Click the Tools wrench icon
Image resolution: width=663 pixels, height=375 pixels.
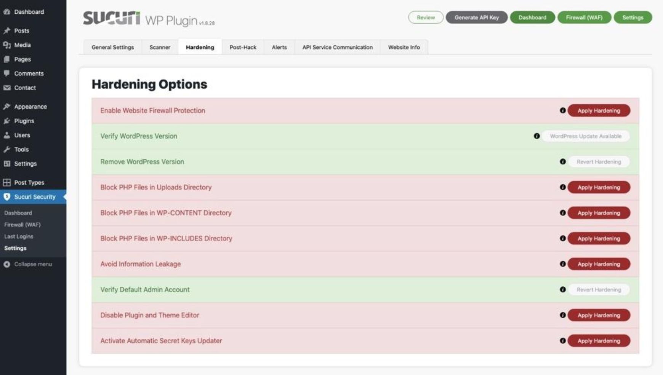tap(7, 149)
